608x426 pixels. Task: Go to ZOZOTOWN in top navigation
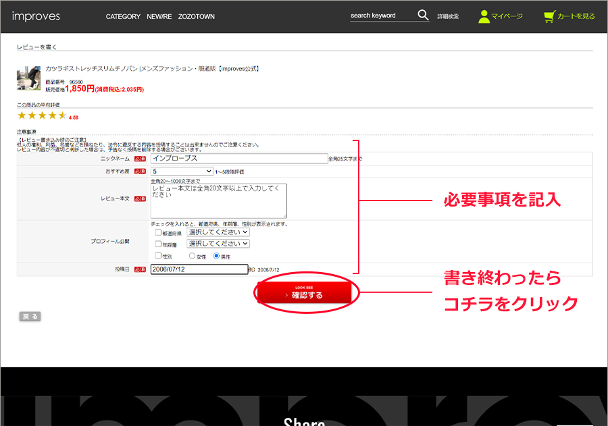click(197, 17)
